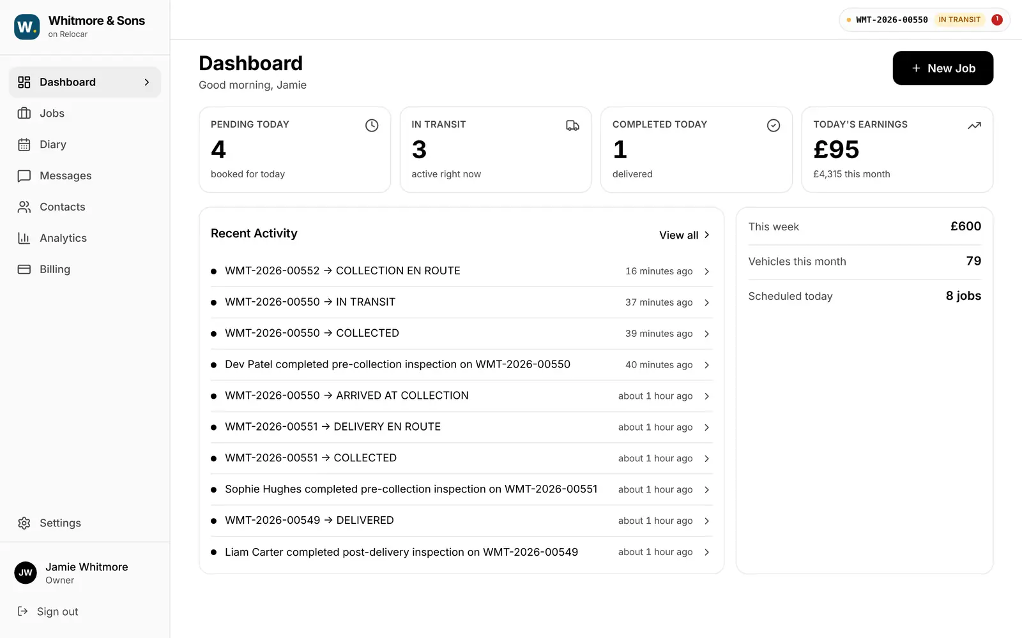This screenshot has height=638, width=1022.
Task: Select 'WMT-2026-00551 → COLLECTED' activity row
Action: [461, 458]
